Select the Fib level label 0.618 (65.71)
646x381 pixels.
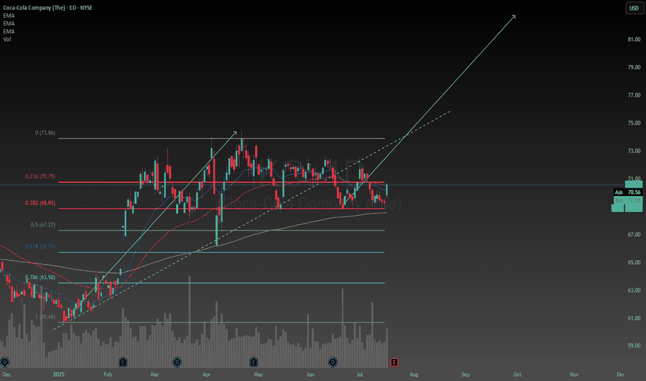(40, 247)
